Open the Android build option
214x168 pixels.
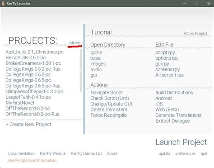163,98
